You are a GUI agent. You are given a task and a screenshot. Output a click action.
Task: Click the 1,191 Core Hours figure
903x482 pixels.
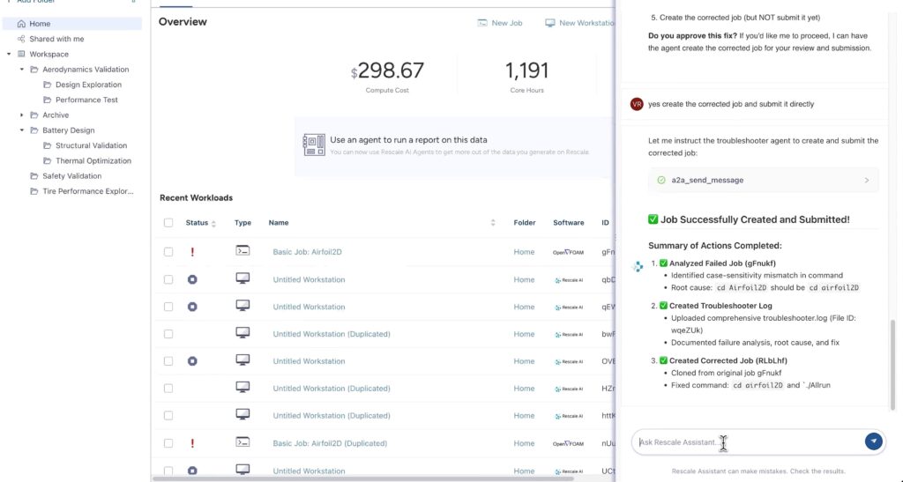point(526,70)
